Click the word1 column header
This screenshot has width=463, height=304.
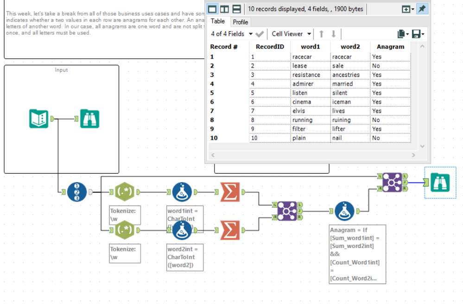pyautogui.click(x=311, y=47)
